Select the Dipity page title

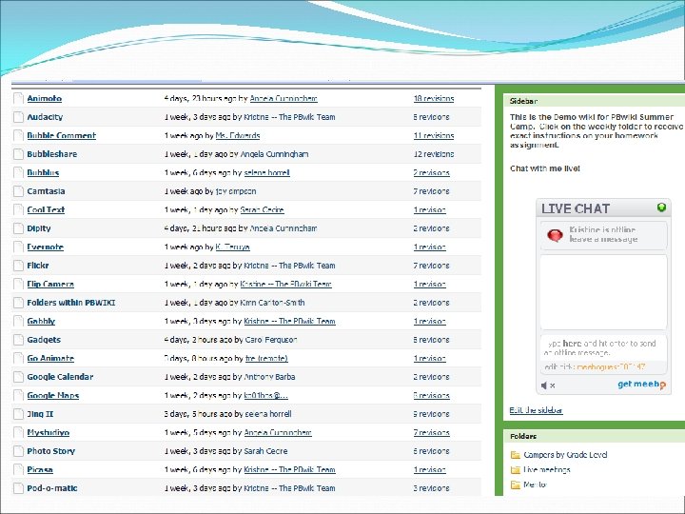(38, 228)
